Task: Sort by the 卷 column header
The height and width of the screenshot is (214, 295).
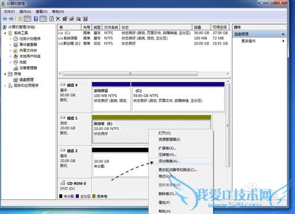Action: (70, 27)
